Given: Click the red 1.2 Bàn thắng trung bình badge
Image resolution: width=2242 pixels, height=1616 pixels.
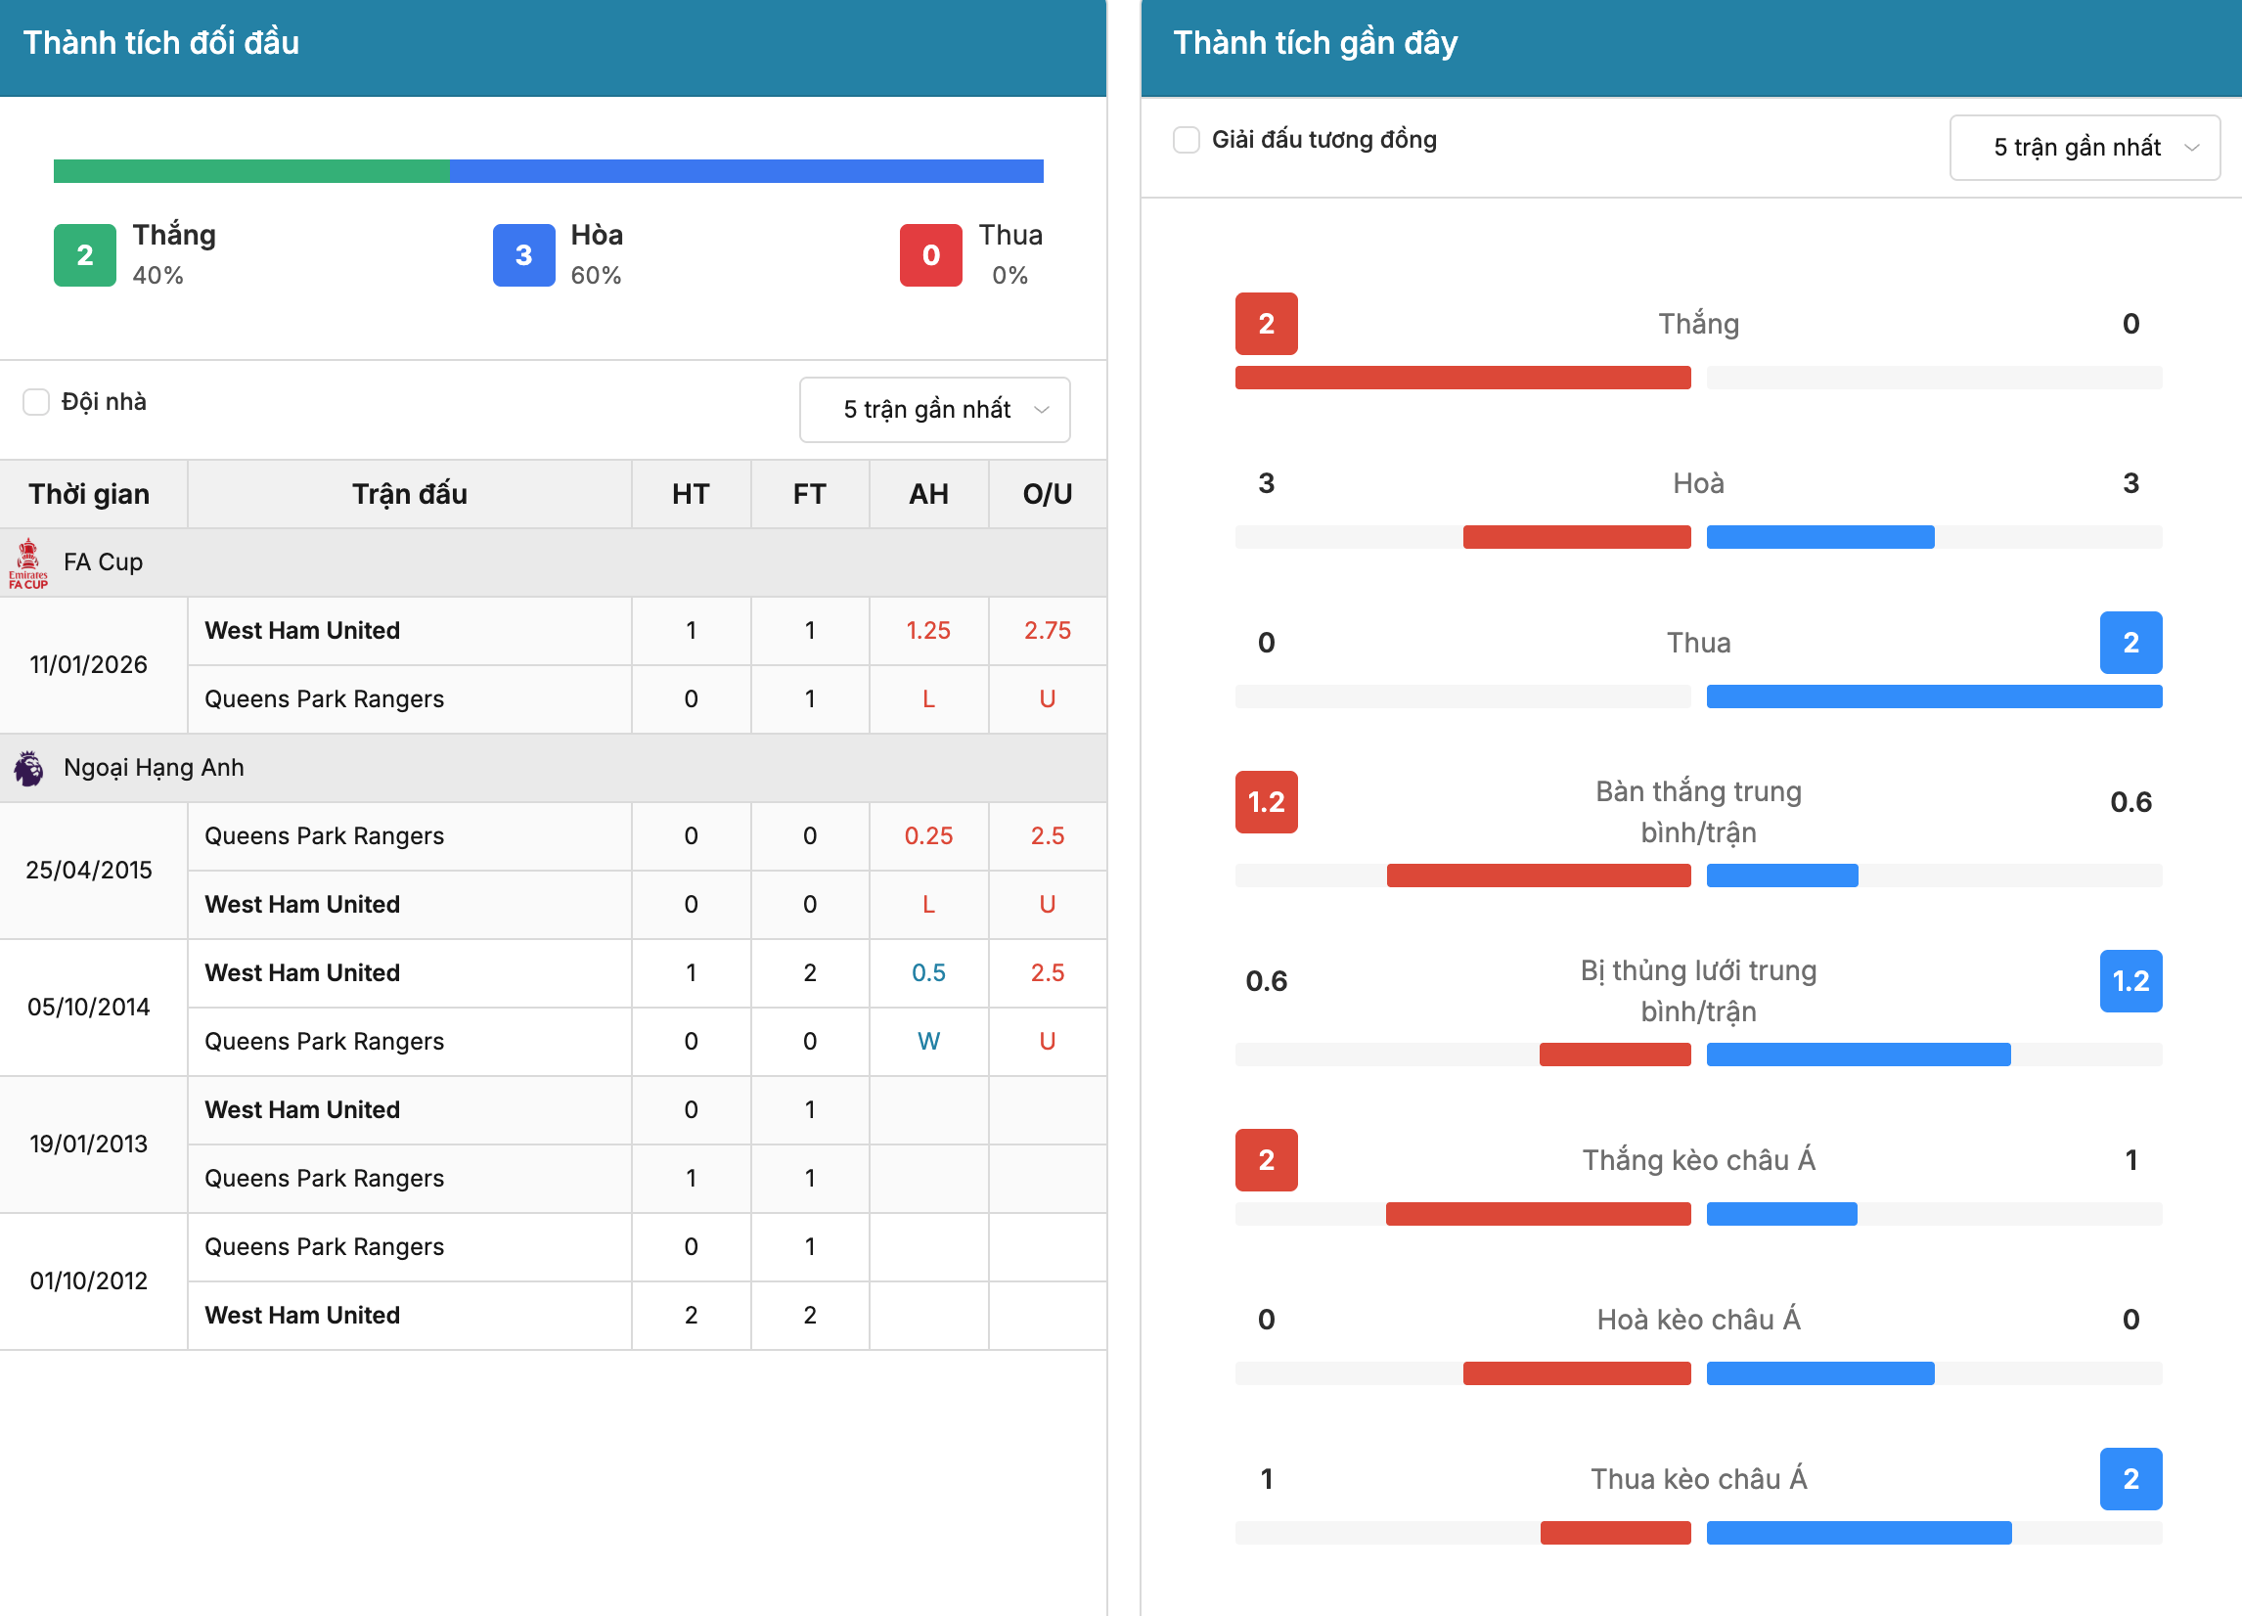Looking at the screenshot, I should (x=1267, y=802).
